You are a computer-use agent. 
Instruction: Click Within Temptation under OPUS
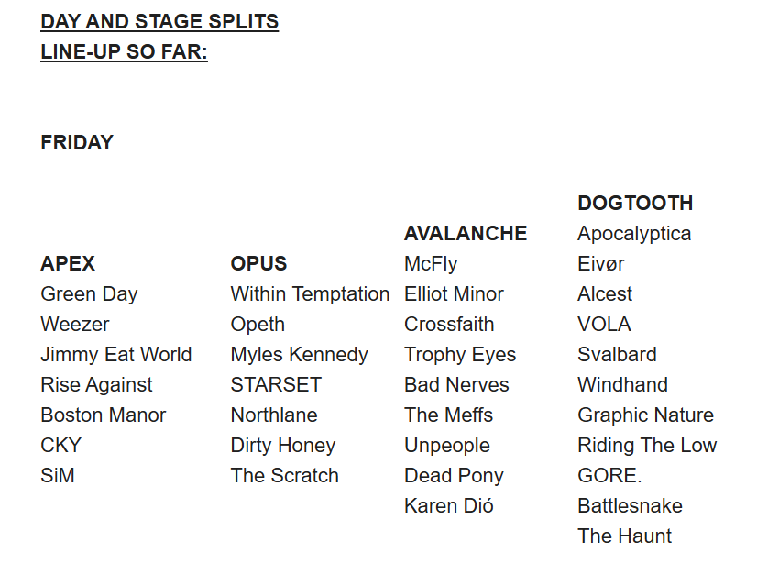click(x=310, y=293)
